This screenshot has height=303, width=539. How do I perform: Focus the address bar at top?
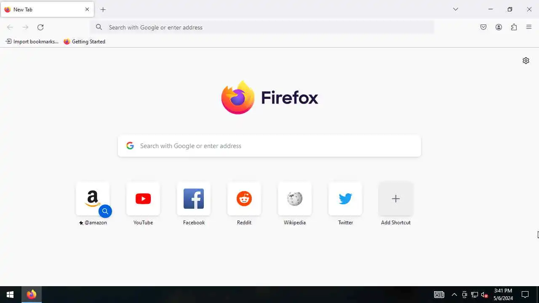click(263, 27)
